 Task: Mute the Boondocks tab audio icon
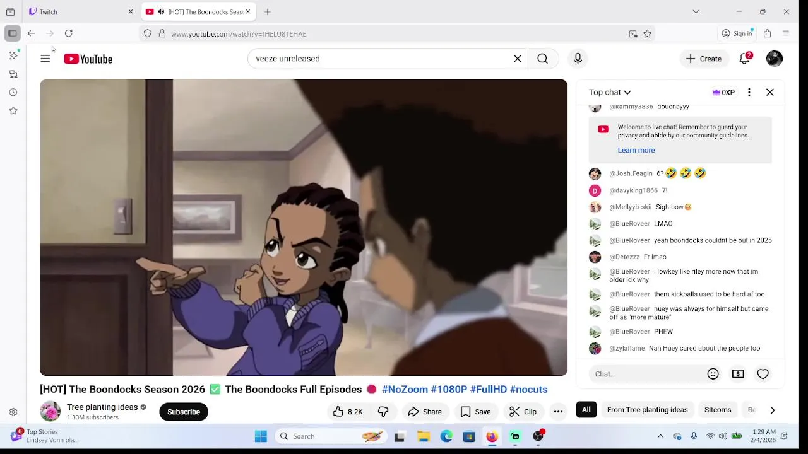pos(161,11)
